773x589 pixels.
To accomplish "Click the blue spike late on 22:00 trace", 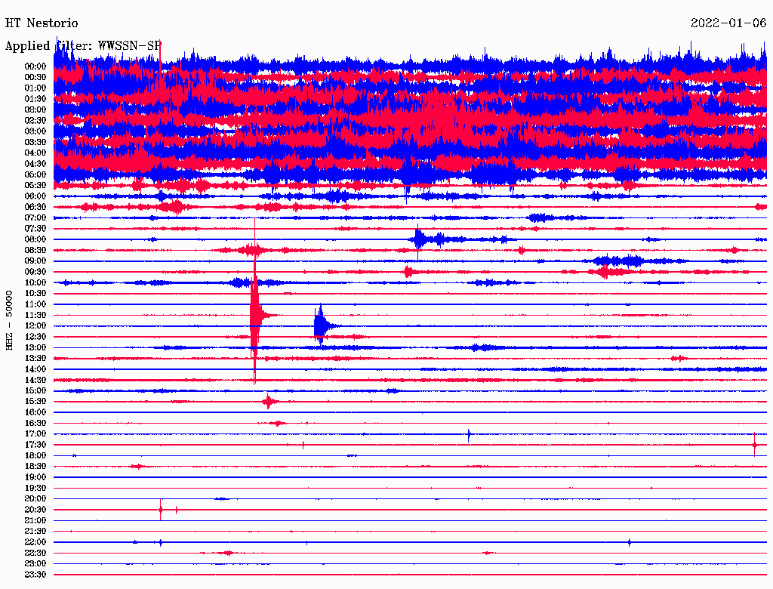I will [x=630, y=543].
